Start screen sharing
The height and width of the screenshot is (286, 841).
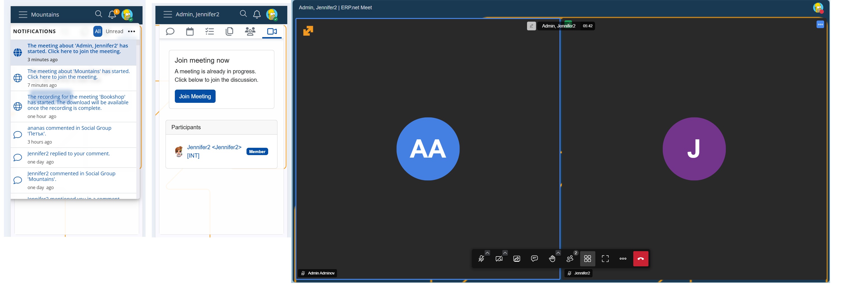click(517, 259)
